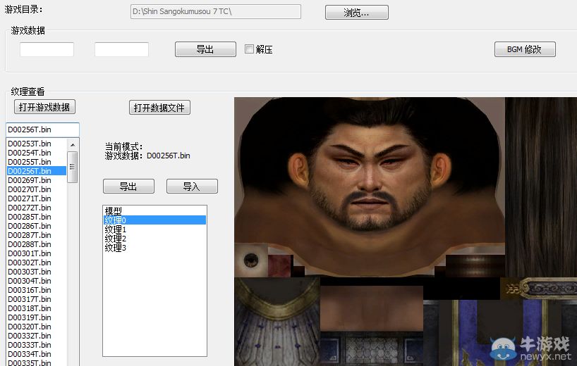Select D00269T.bin in file list
Screen dimensions: 577x366
(x=37, y=180)
